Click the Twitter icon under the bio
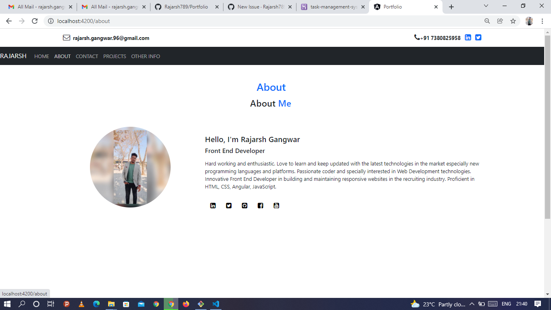This screenshot has width=551, height=310. pyautogui.click(x=229, y=205)
